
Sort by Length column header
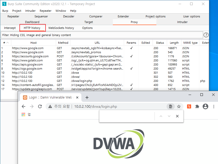(174, 43)
